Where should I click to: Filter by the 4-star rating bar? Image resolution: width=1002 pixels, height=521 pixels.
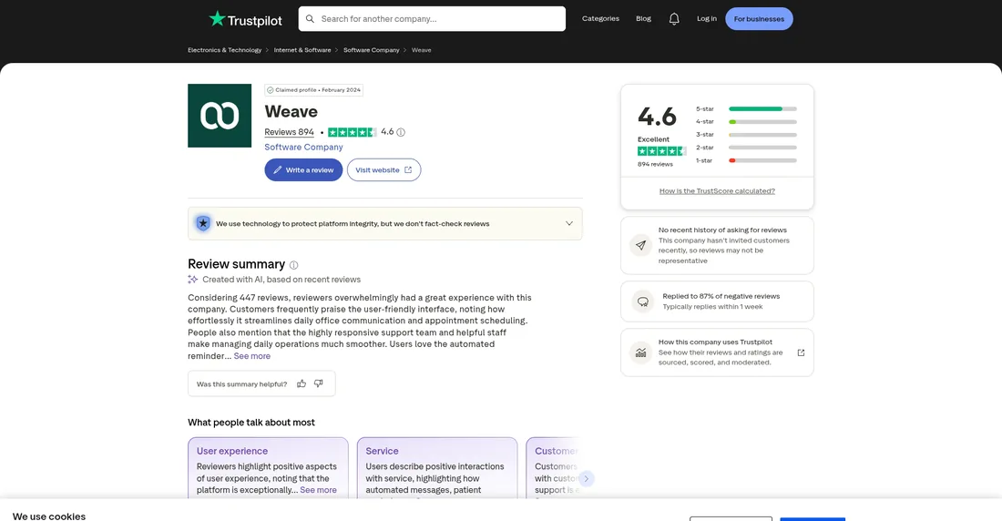click(746, 121)
